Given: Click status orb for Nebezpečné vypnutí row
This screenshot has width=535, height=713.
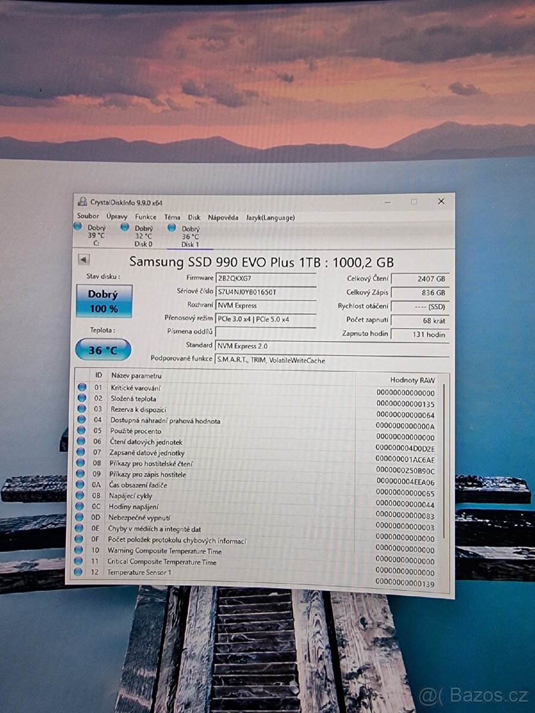Looking at the screenshot, I should (x=79, y=517).
